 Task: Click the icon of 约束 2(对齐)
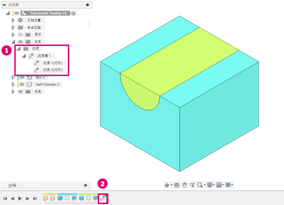(36, 70)
